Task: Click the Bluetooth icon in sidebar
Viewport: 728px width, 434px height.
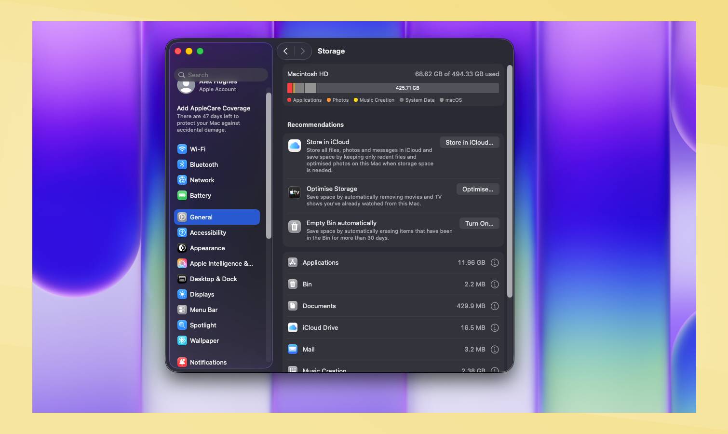Action: click(x=182, y=164)
